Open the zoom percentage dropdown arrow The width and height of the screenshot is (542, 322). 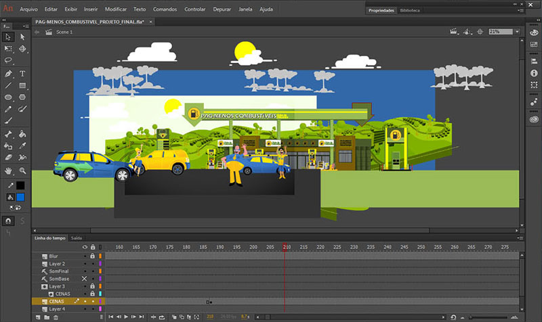click(x=517, y=32)
